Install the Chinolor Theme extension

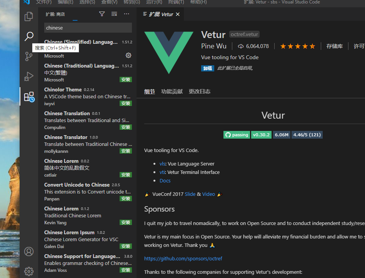[x=126, y=103]
